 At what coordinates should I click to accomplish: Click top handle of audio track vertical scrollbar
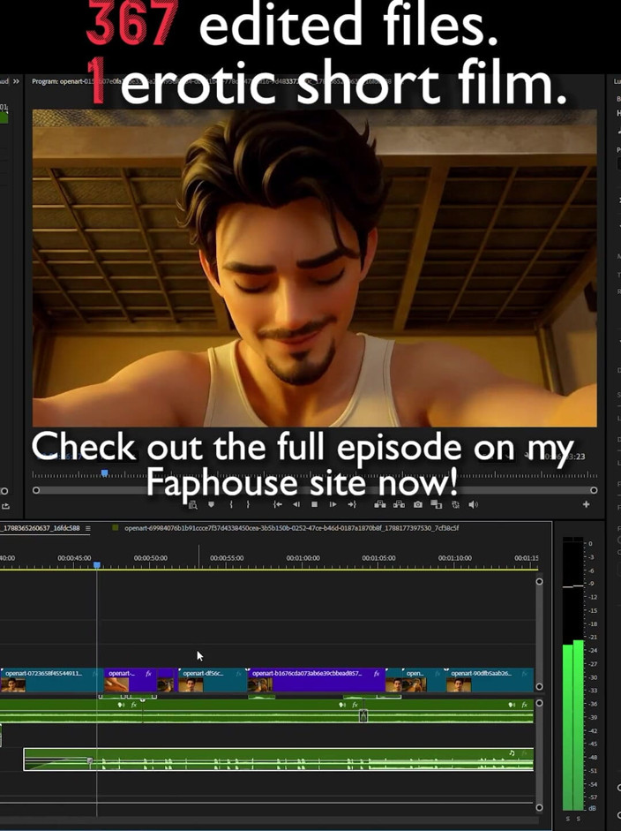[539, 703]
